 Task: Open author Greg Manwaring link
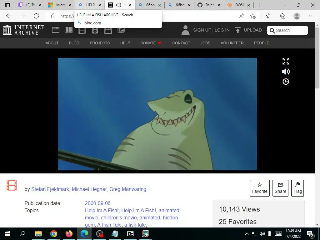pos(128,189)
